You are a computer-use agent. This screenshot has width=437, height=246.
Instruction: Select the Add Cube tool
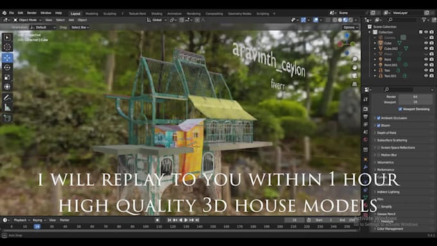7,118
